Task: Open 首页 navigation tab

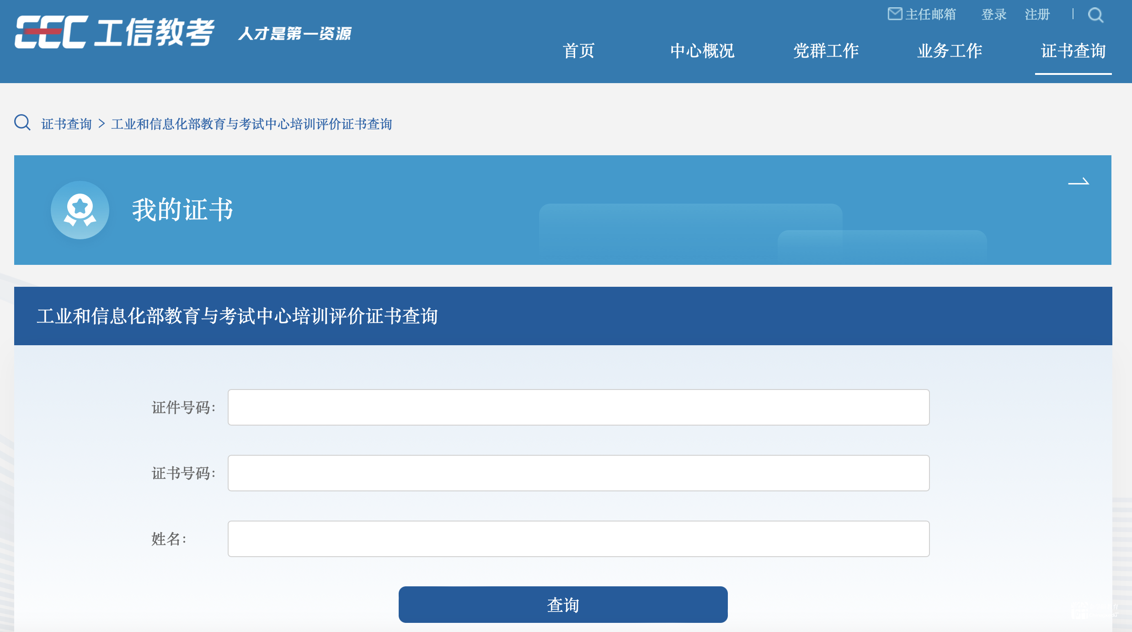Action: [578, 51]
